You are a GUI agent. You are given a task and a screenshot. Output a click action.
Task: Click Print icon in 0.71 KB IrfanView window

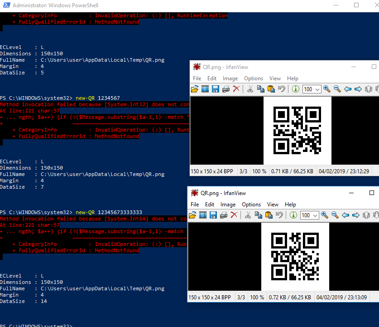point(226,89)
